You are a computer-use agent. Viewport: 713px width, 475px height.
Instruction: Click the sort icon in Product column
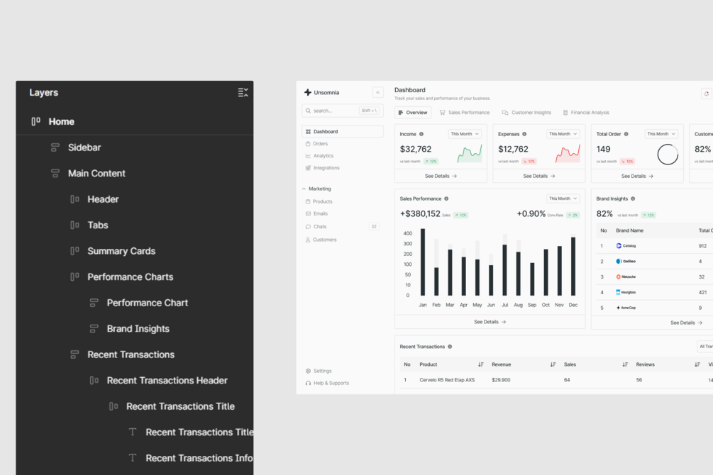(480, 364)
